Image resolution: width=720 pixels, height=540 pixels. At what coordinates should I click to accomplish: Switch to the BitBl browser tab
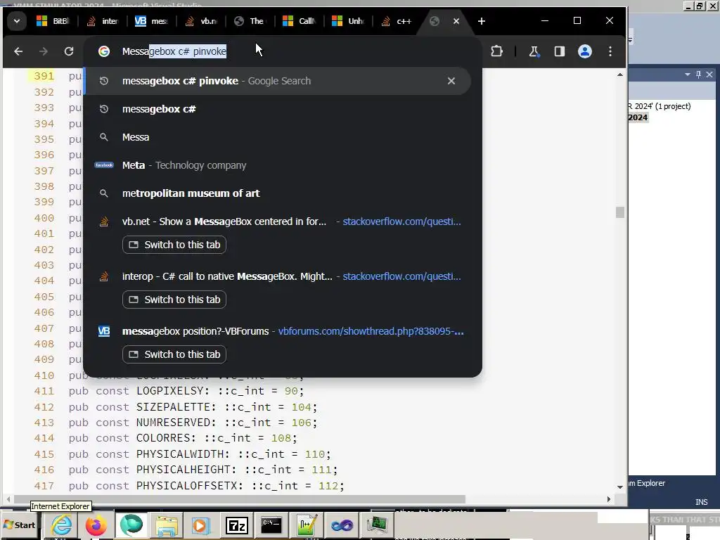[53, 21]
